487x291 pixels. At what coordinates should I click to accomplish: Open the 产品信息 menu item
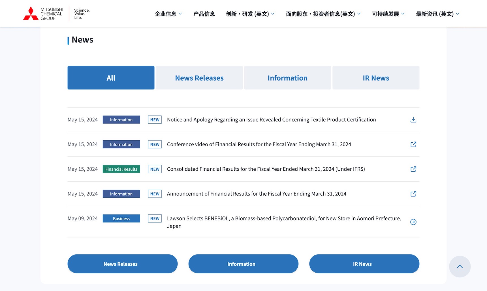(x=204, y=14)
